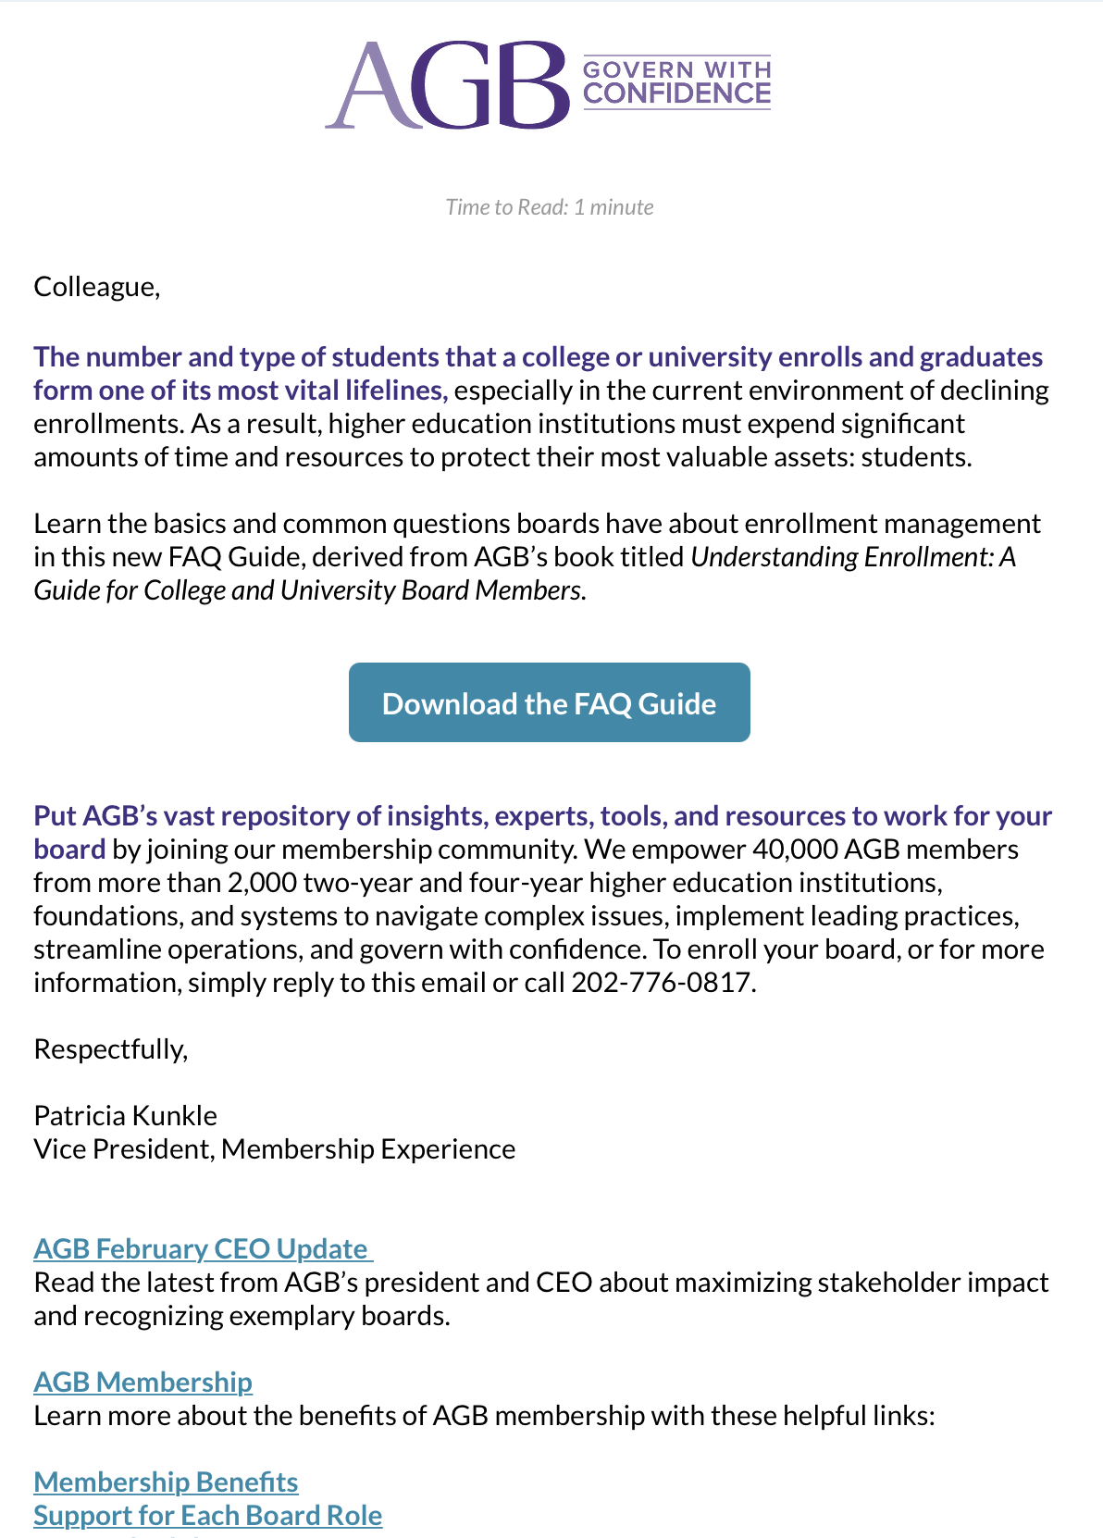This screenshot has height=1538, width=1103.
Task: Click the Respectfully closing line
Action: (111, 1048)
